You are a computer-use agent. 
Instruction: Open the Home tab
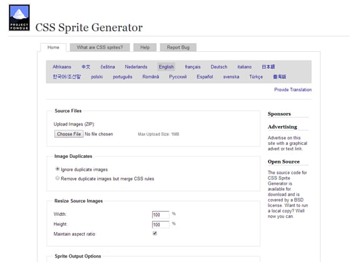point(53,47)
